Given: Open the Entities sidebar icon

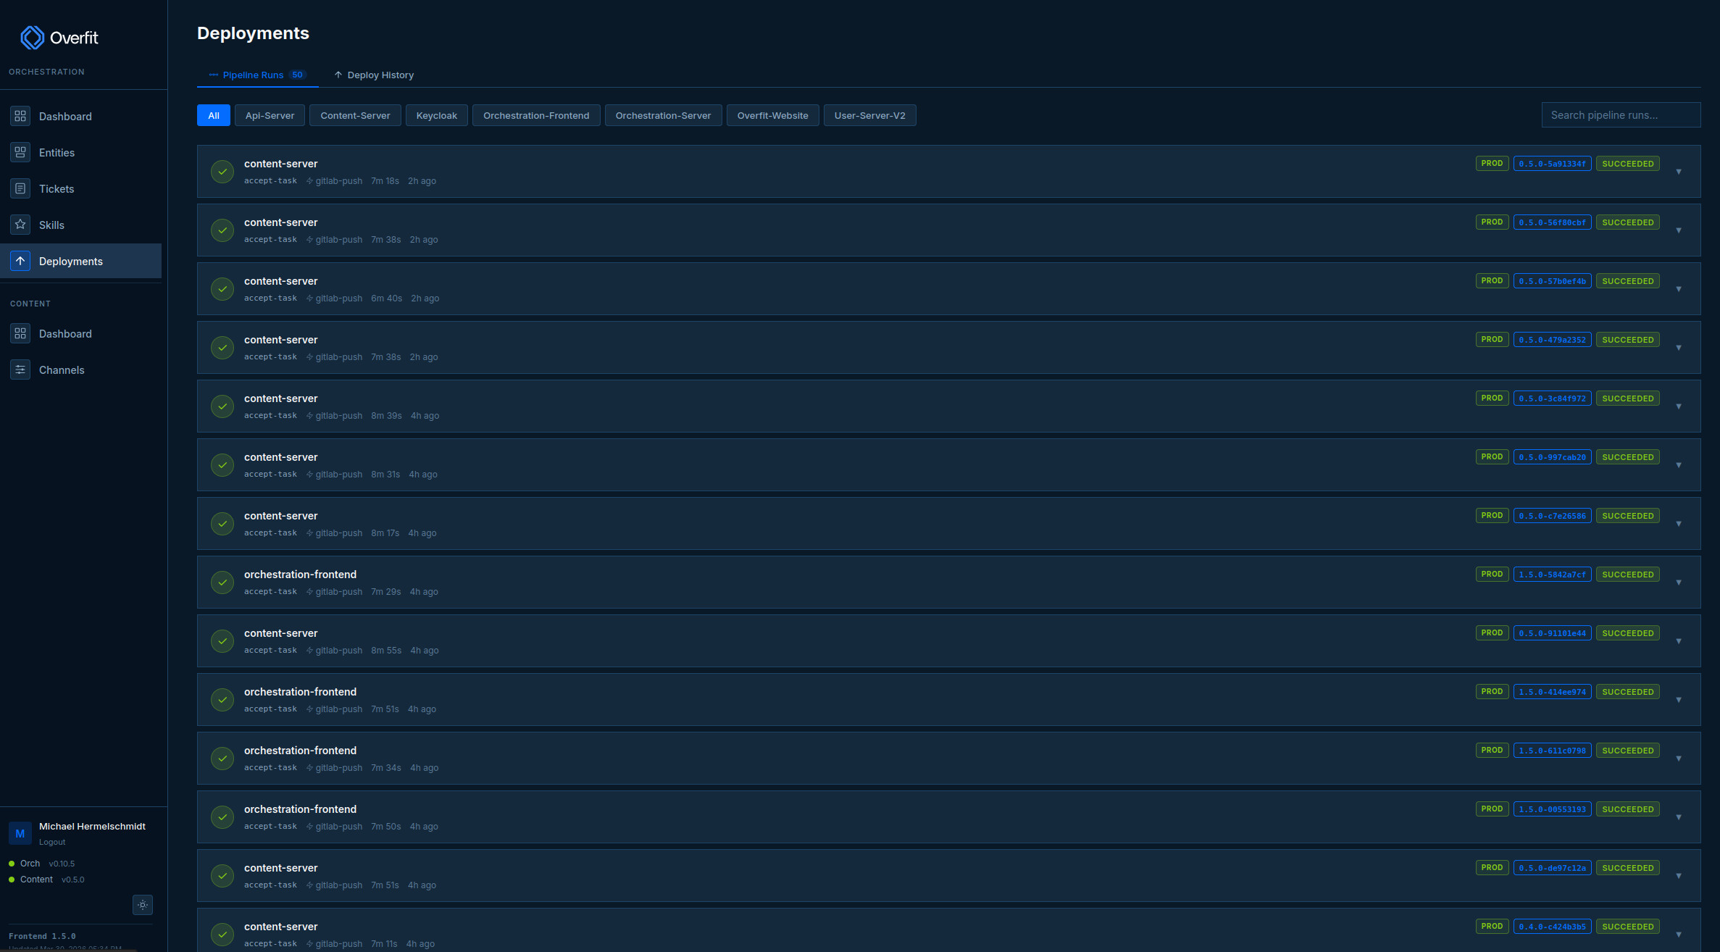Looking at the screenshot, I should tap(20, 152).
